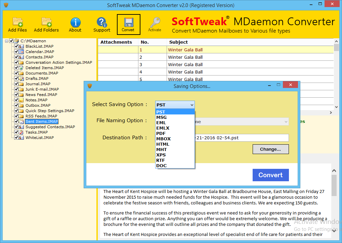Click the blue Convert button in dialog
The height and width of the screenshot is (243, 342).
click(270, 175)
